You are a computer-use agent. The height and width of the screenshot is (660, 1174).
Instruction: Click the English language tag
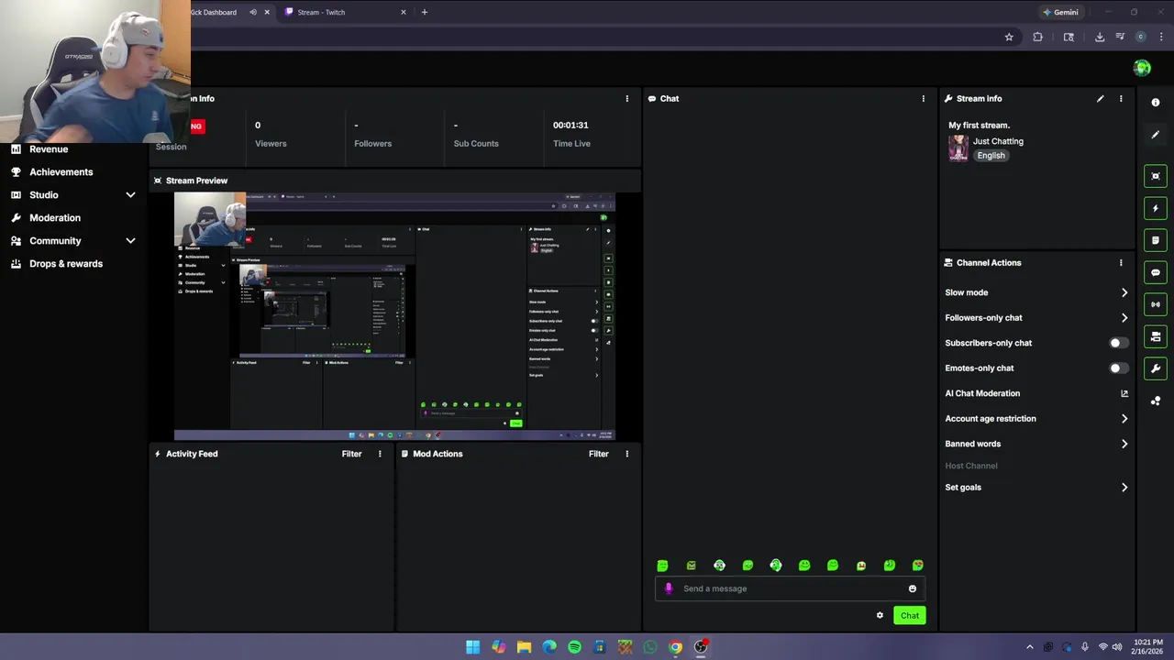click(991, 155)
